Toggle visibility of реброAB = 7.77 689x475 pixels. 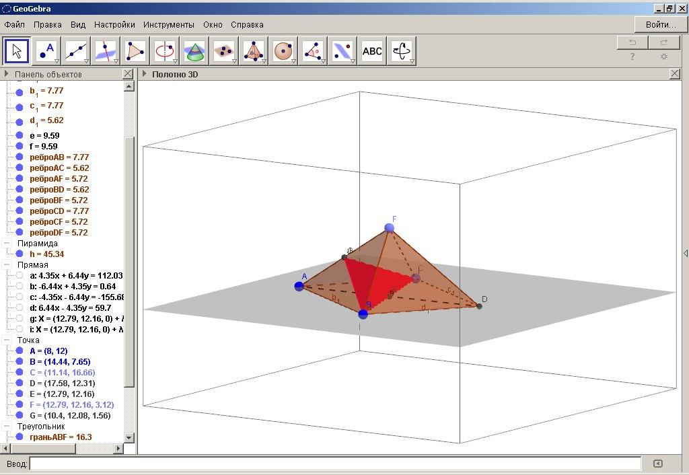[20, 157]
